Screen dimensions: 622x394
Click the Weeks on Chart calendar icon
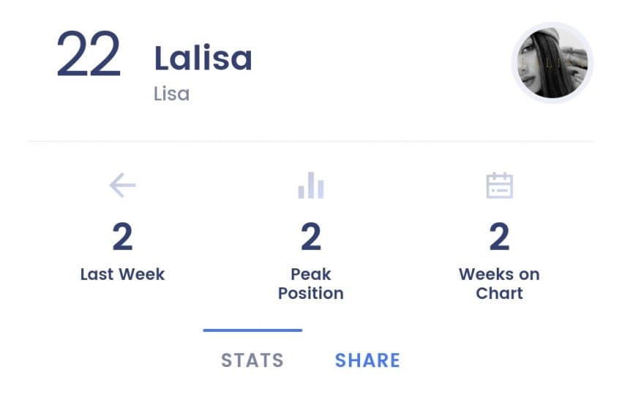coord(499,185)
